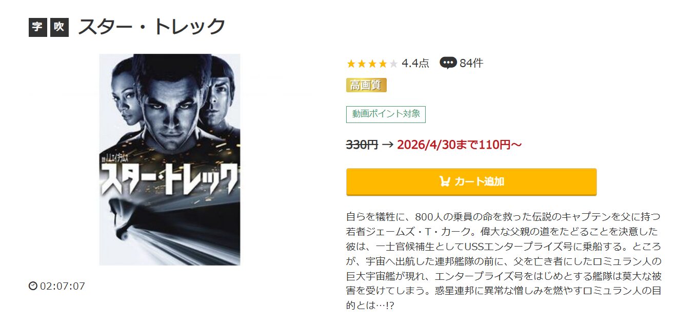Viewport: 697px width, 326px height.
Task: Click the 動画ポイント対象 tag
Action: 386,114
